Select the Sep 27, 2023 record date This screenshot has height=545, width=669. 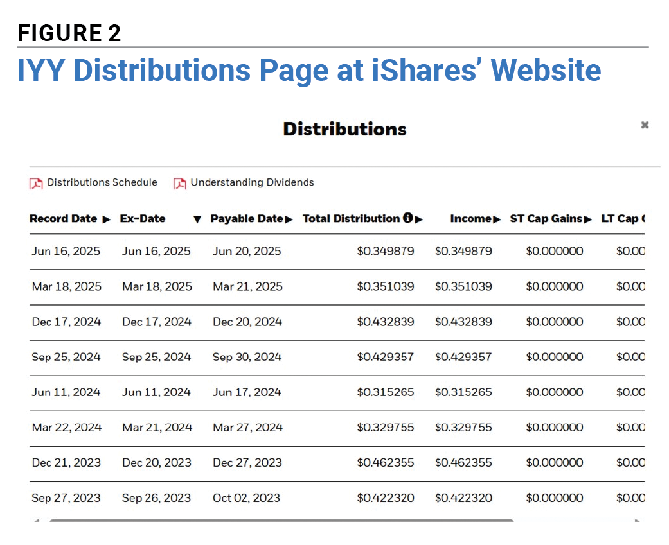[66, 499]
